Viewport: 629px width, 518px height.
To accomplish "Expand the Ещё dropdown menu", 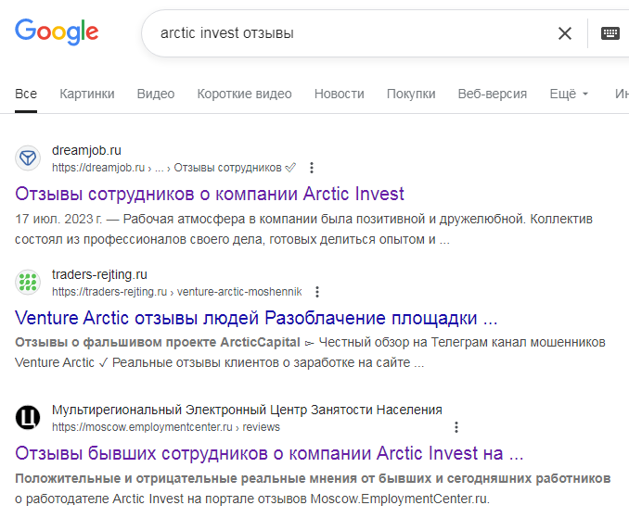I will 569,94.
